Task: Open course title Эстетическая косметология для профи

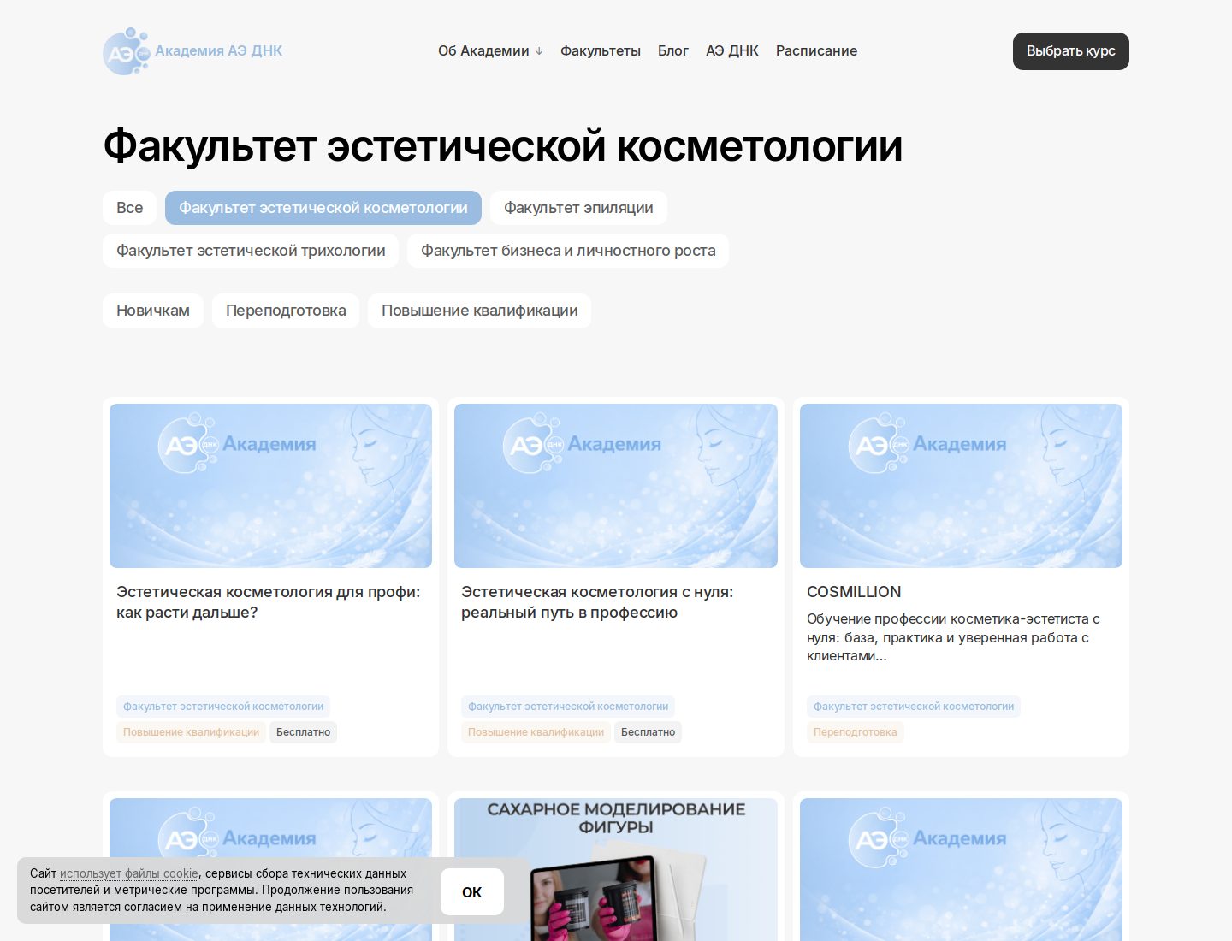Action: tap(269, 602)
